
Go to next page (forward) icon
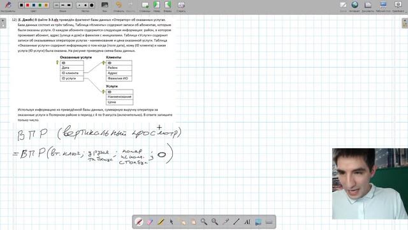coord(168,4)
